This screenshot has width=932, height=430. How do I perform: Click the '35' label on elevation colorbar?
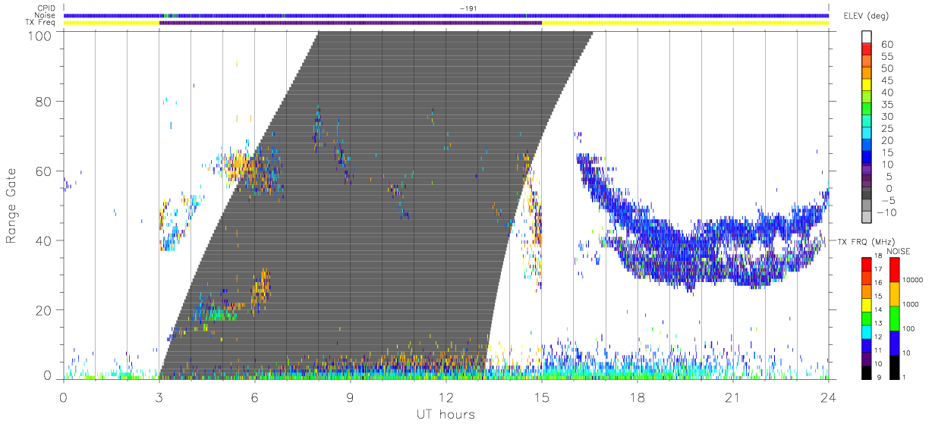[x=886, y=105]
